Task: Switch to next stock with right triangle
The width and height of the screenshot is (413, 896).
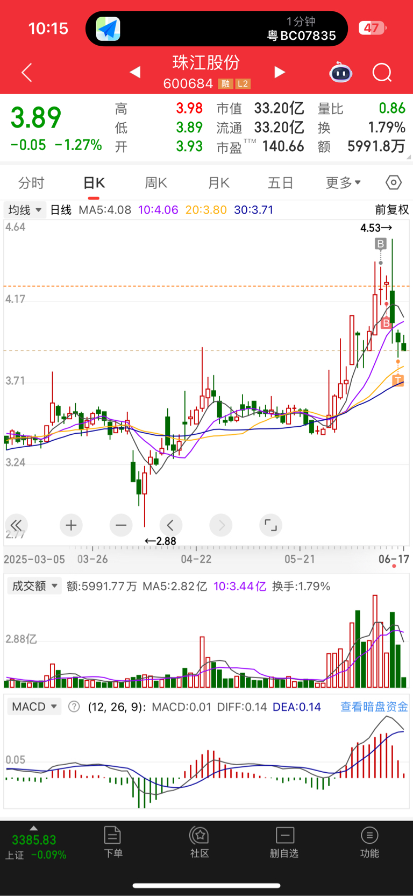Action: click(279, 72)
